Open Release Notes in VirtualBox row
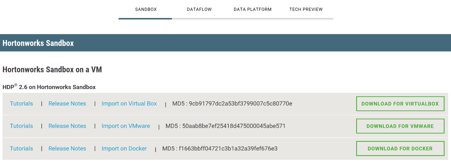The image size is (451, 164). coord(67,104)
